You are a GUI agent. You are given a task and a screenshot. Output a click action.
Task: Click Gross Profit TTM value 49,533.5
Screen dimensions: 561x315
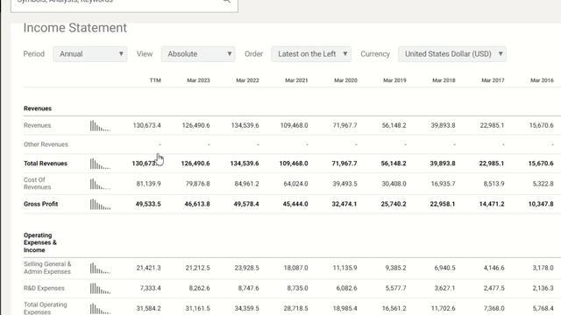148,204
